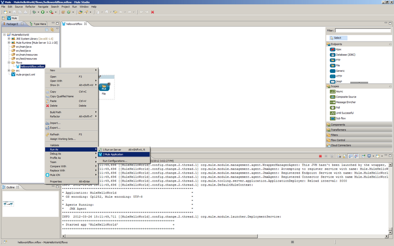Choose 1 Run on Server from submenu
The height and width of the screenshot is (246, 394).
pyautogui.click(x=124, y=150)
